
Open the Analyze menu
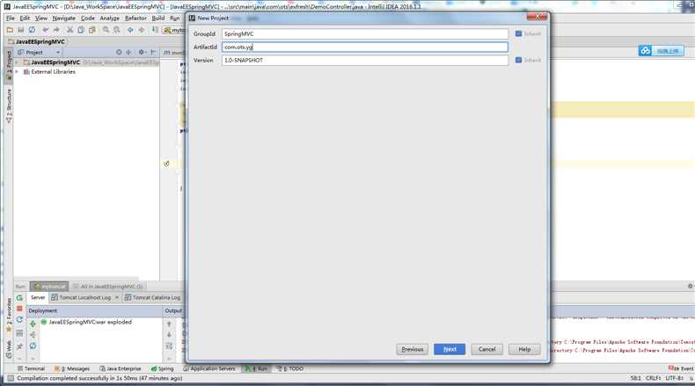pyautogui.click(x=109, y=18)
